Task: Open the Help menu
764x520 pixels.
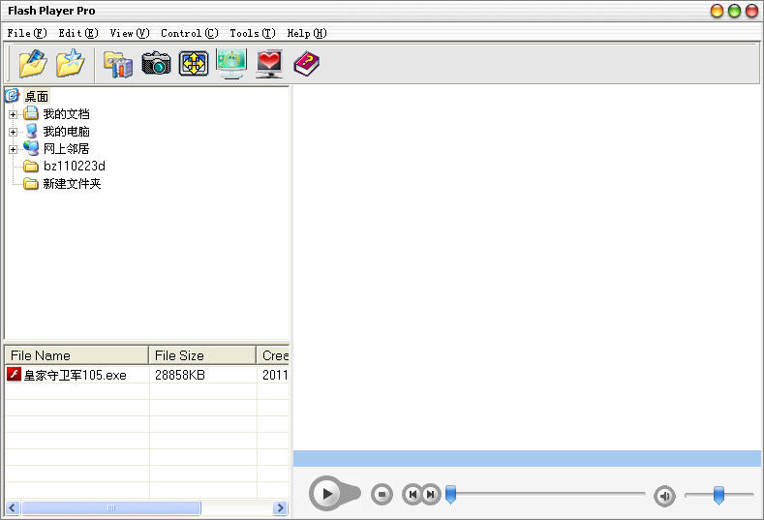Action: 307,33
